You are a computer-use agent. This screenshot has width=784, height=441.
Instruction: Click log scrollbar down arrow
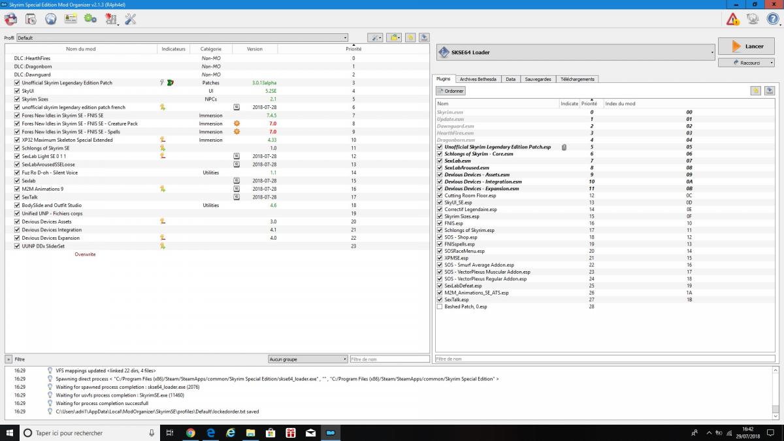point(776,415)
